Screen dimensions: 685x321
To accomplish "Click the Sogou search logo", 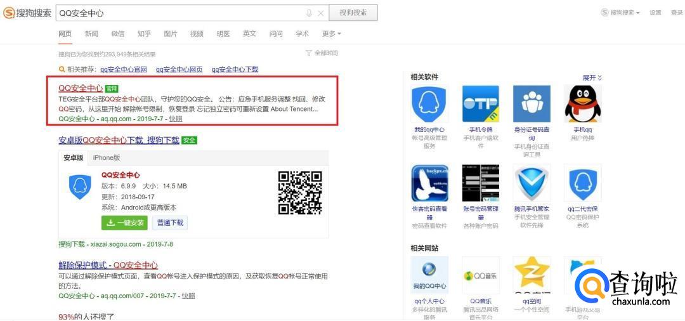I will [27, 13].
